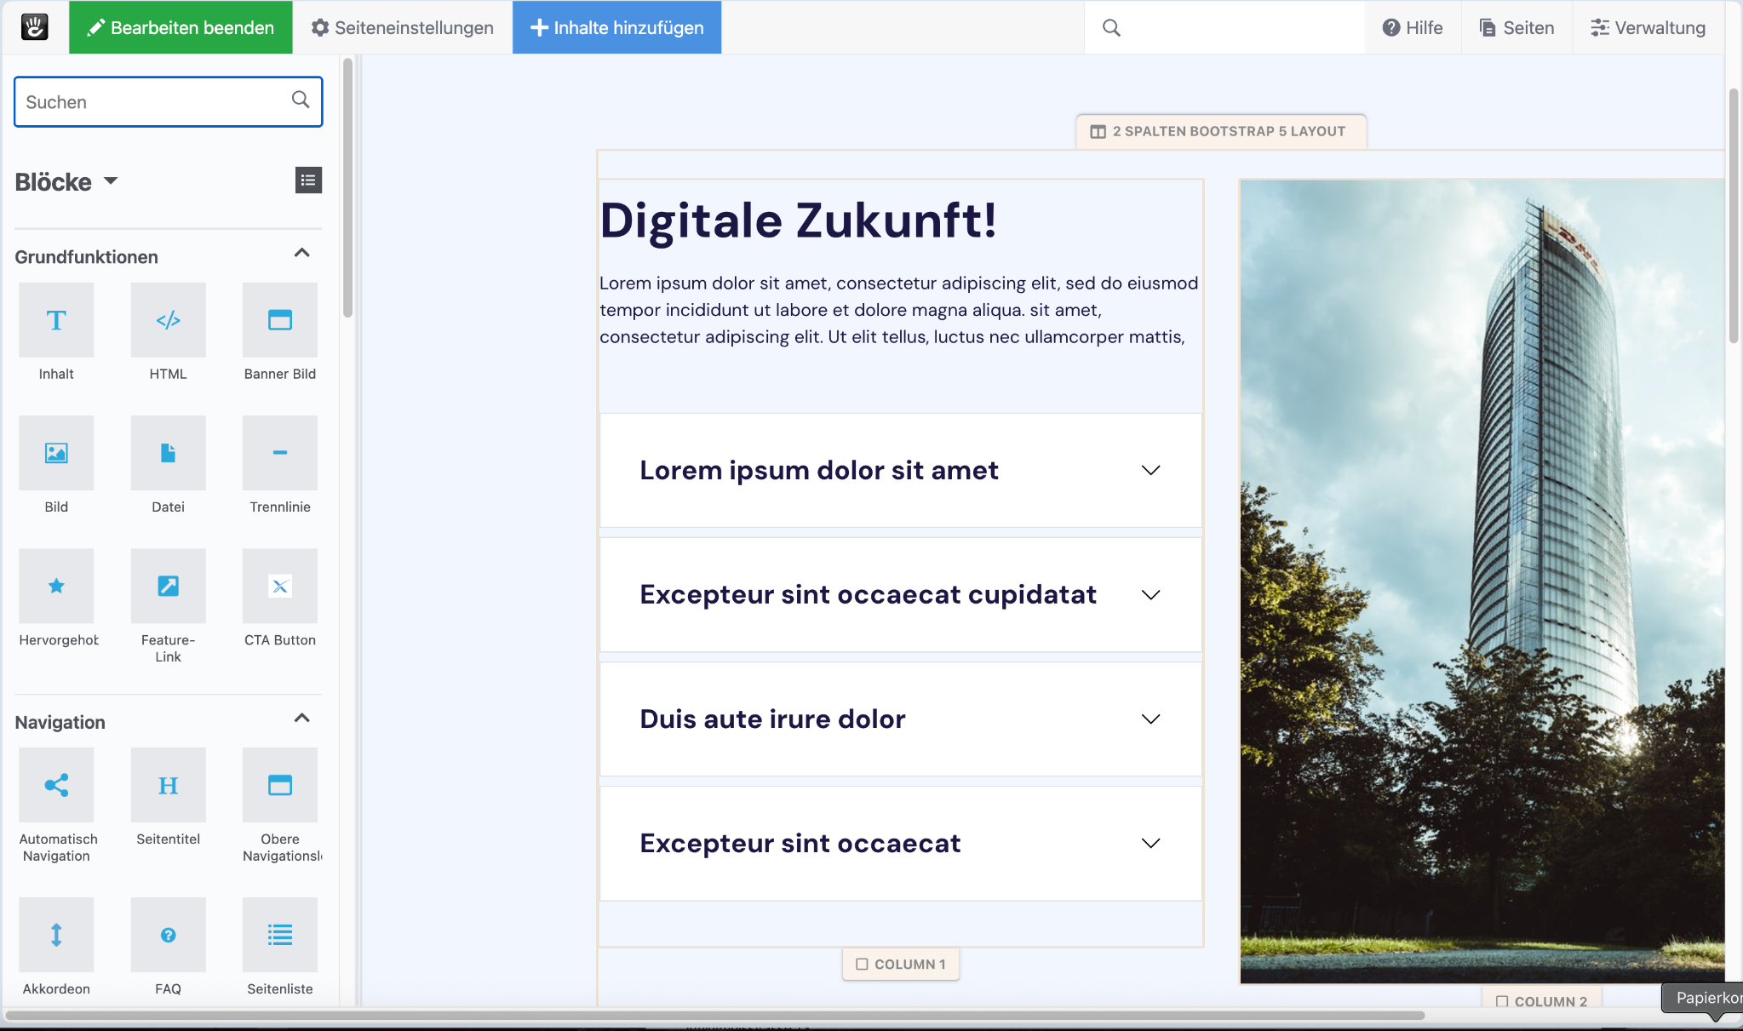Click the Lorem ipsum intro paragraph

point(899,310)
